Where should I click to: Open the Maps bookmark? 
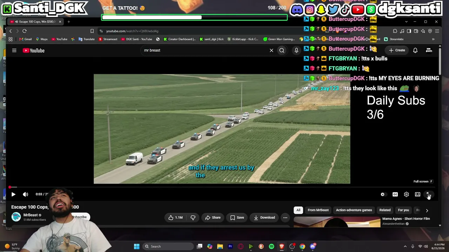click(41, 39)
